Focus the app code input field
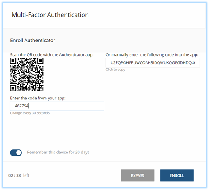Image resolution: width=209 pixels, height=190 pixels. [57, 106]
